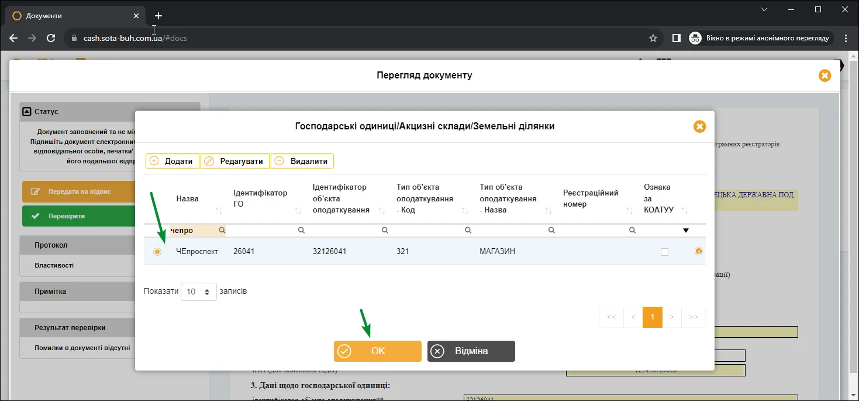
Task: Confirm selection with the OK button
Action: (x=378, y=351)
